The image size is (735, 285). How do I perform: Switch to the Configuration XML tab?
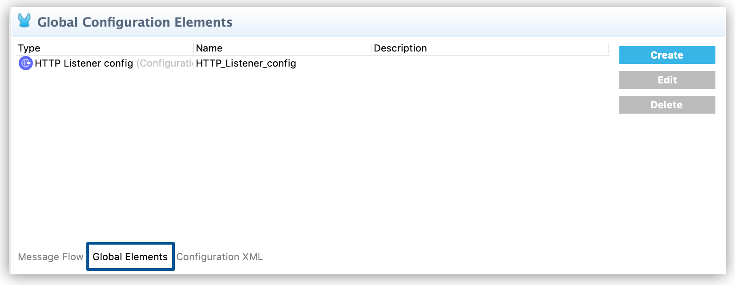click(x=219, y=257)
